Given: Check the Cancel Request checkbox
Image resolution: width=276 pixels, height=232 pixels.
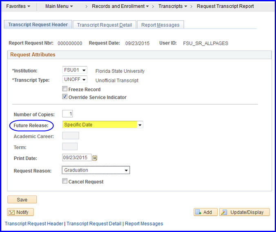Looking at the screenshot, I should [65, 181].
